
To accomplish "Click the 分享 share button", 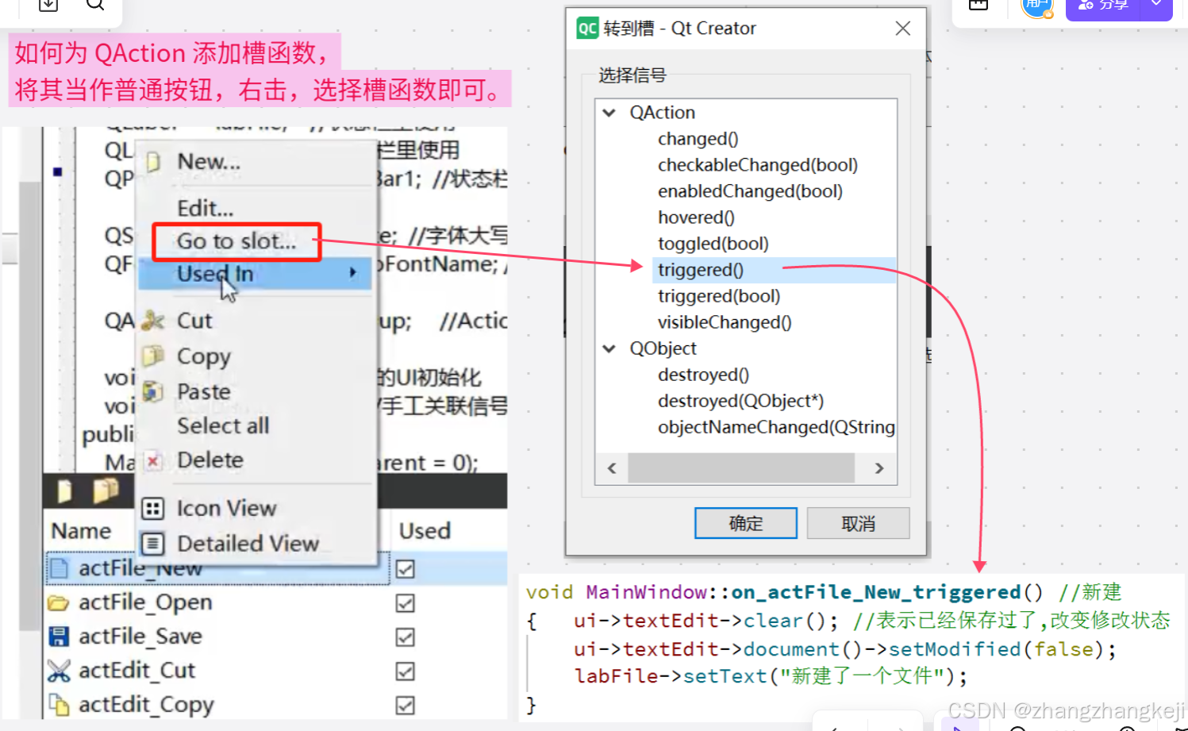I will pyautogui.click(x=1104, y=6).
